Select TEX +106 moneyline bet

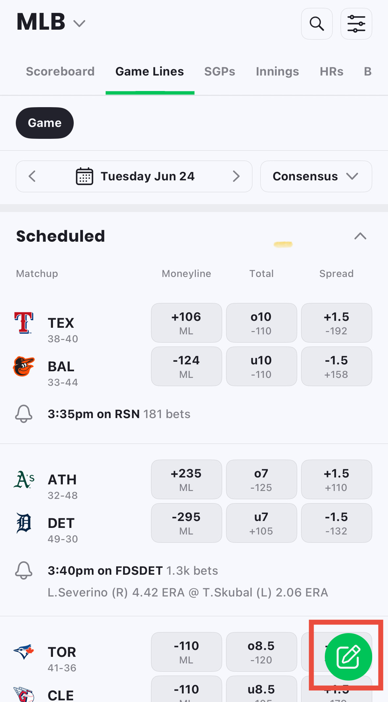[x=187, y=323]
